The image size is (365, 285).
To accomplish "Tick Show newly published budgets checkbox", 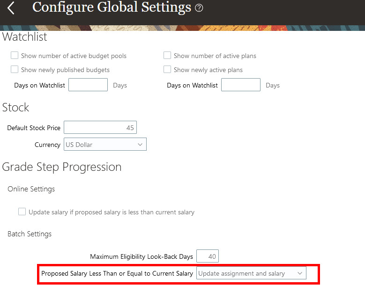I will [15, 70].
